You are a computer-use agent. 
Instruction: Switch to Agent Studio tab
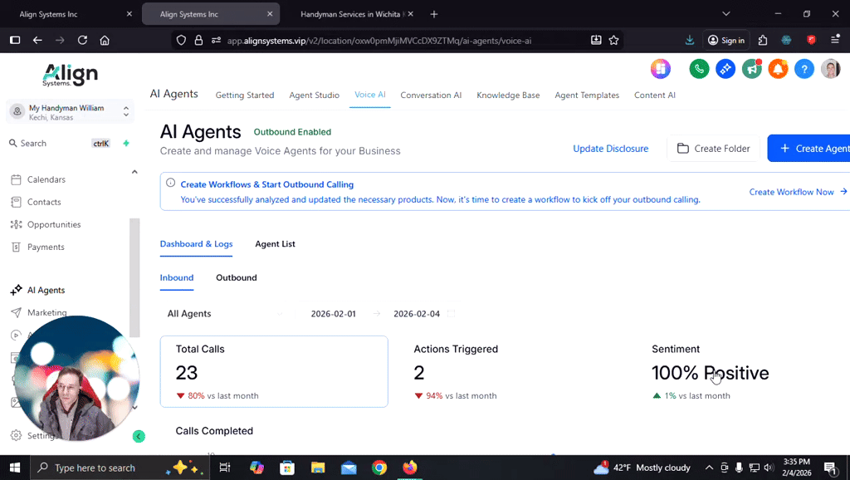click(x=314, y=95)
